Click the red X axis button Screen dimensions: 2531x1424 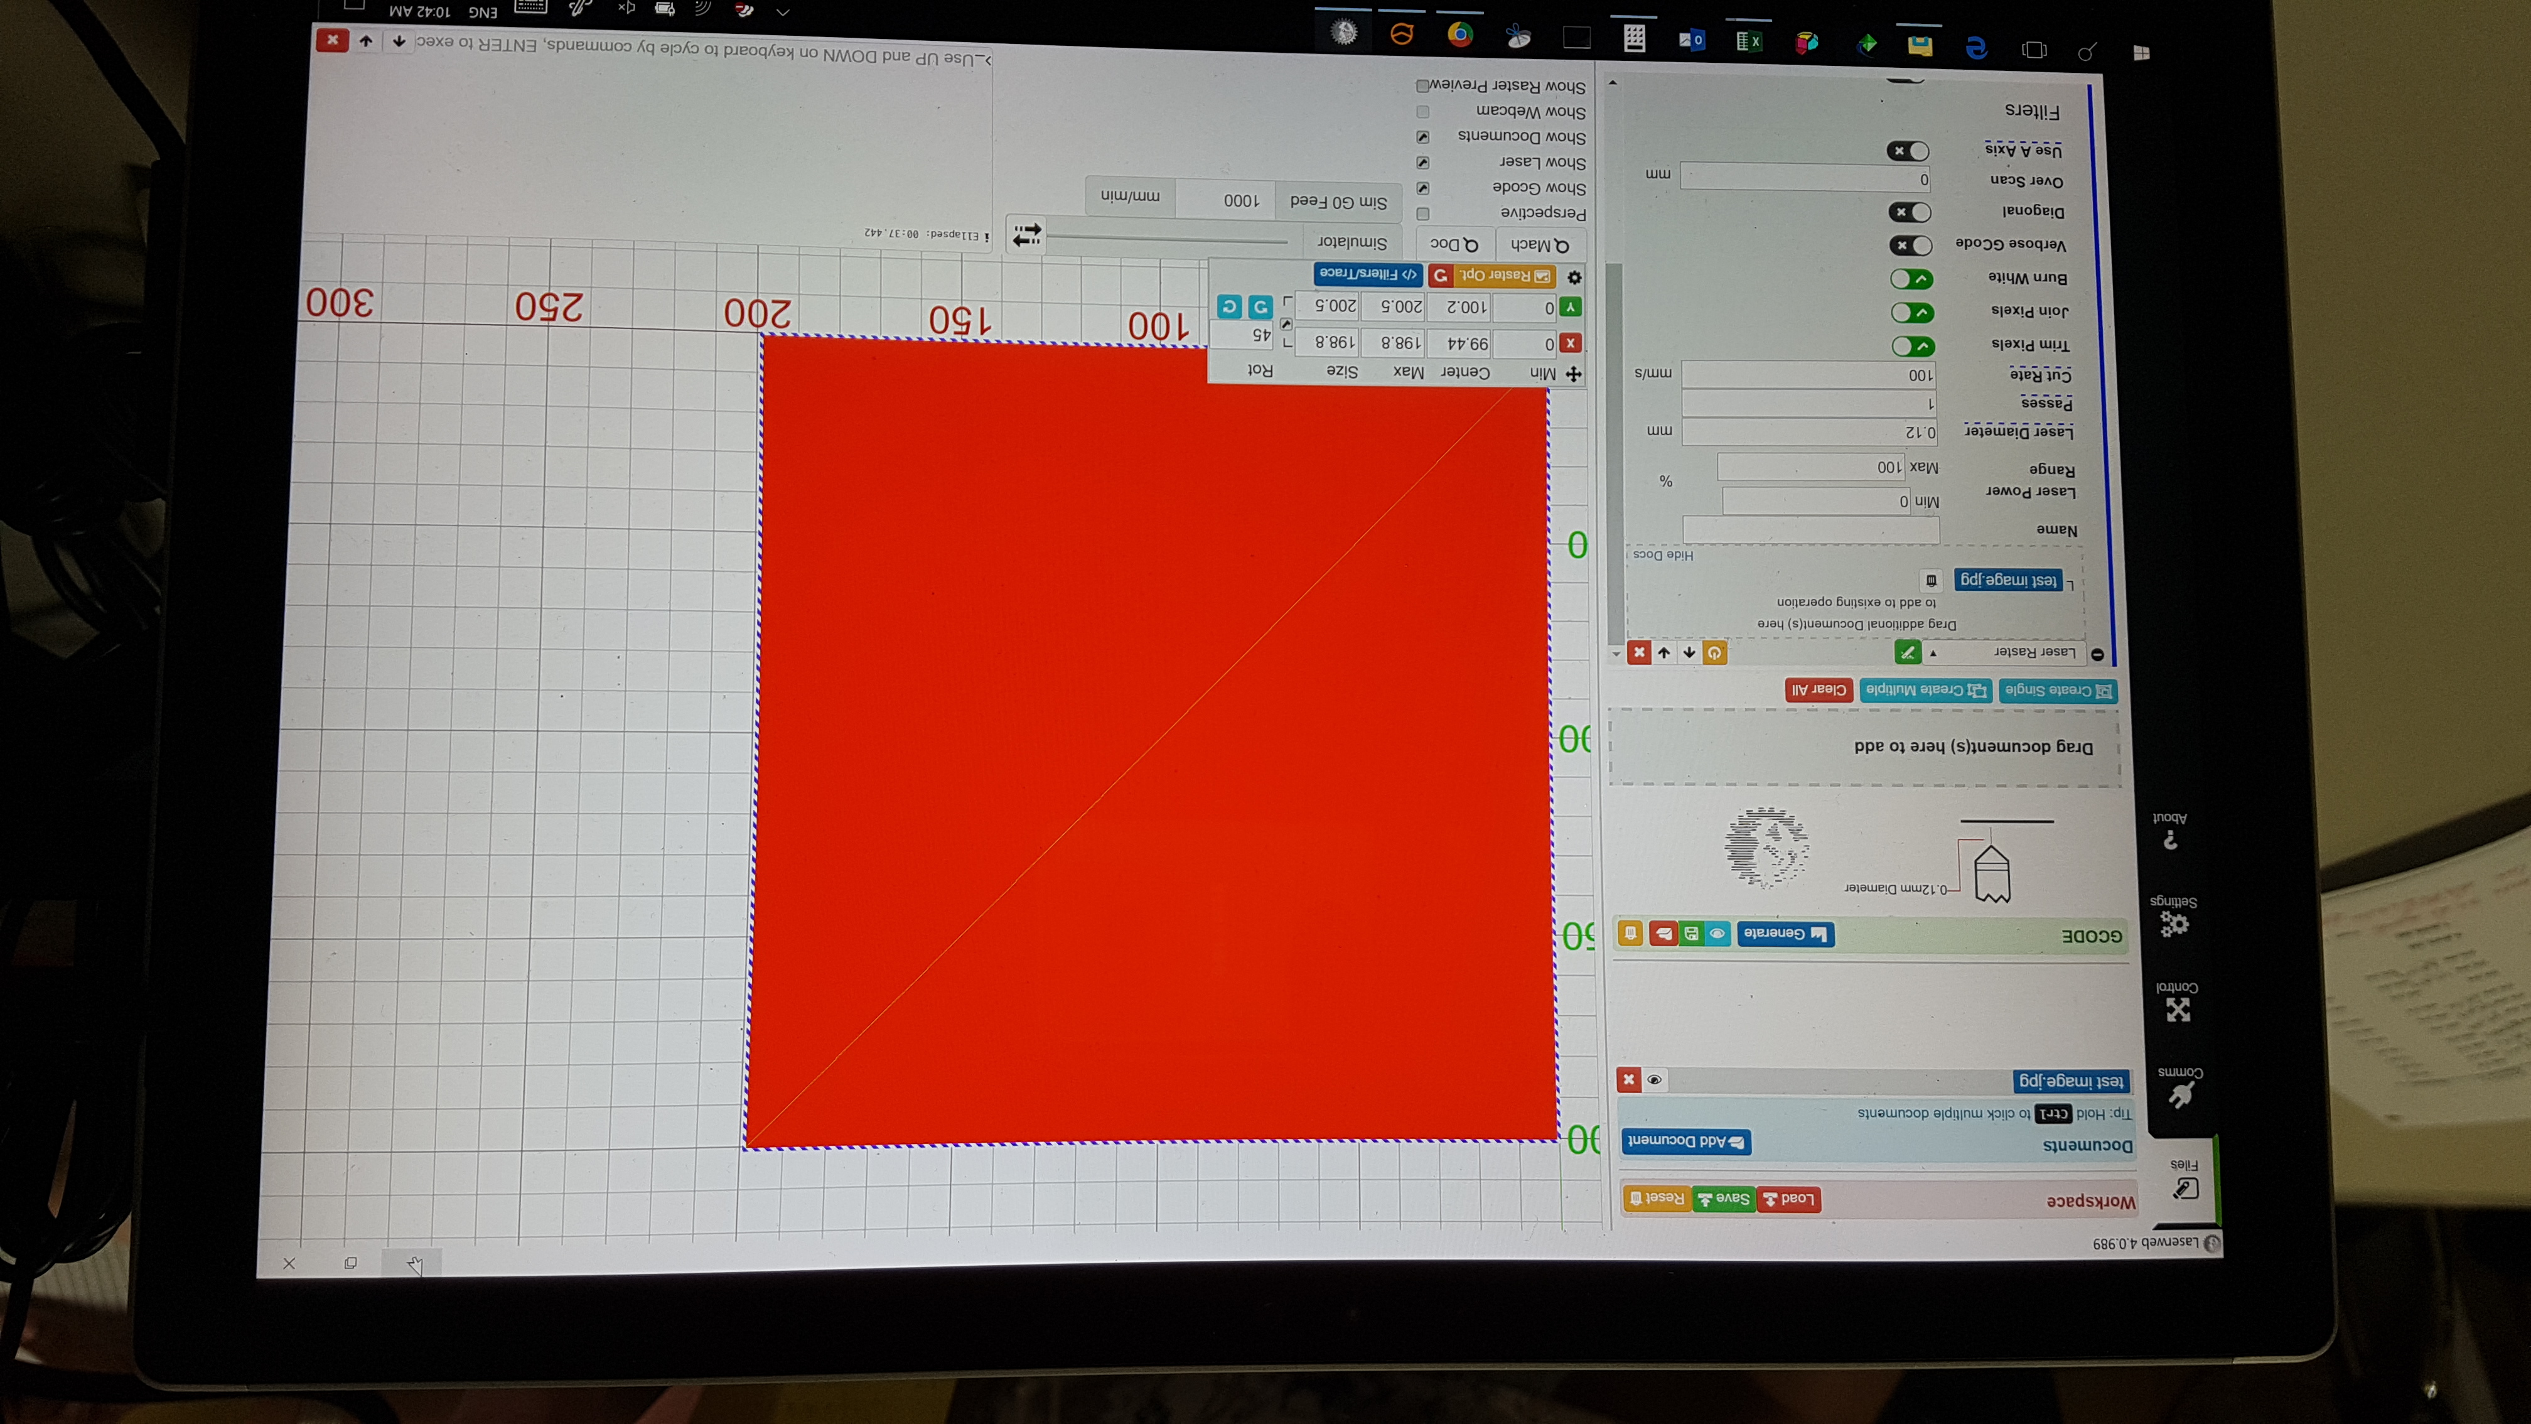[x=1571, y=343]
